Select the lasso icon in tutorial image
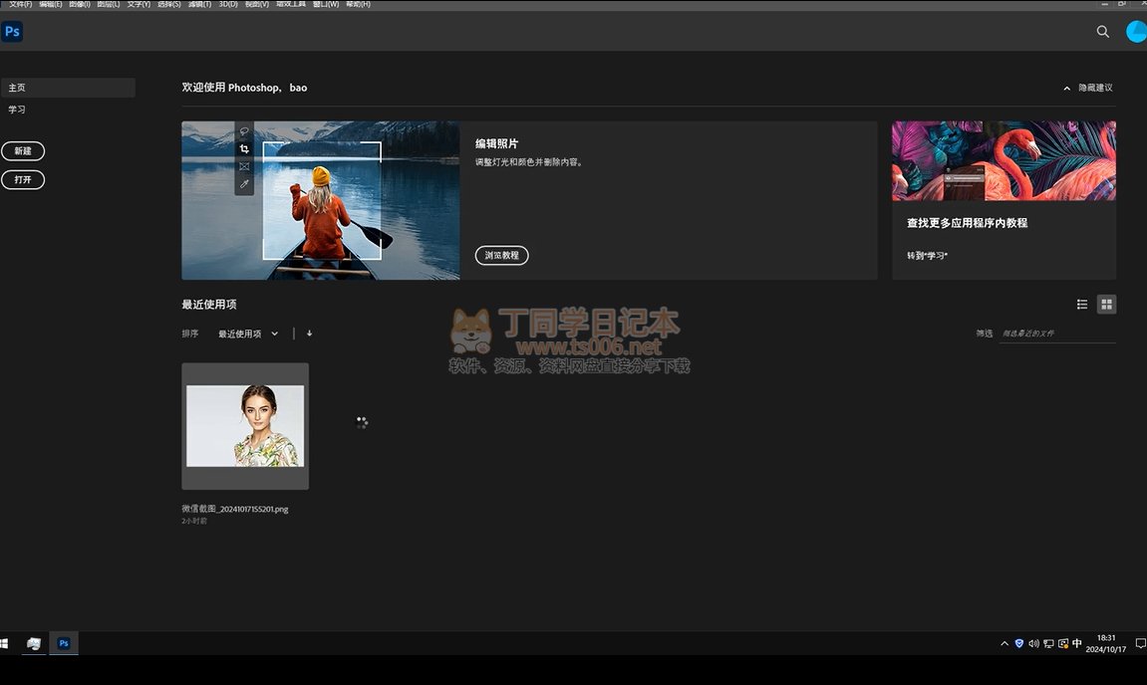This screenshot has width=1147, height=685. 244,131
